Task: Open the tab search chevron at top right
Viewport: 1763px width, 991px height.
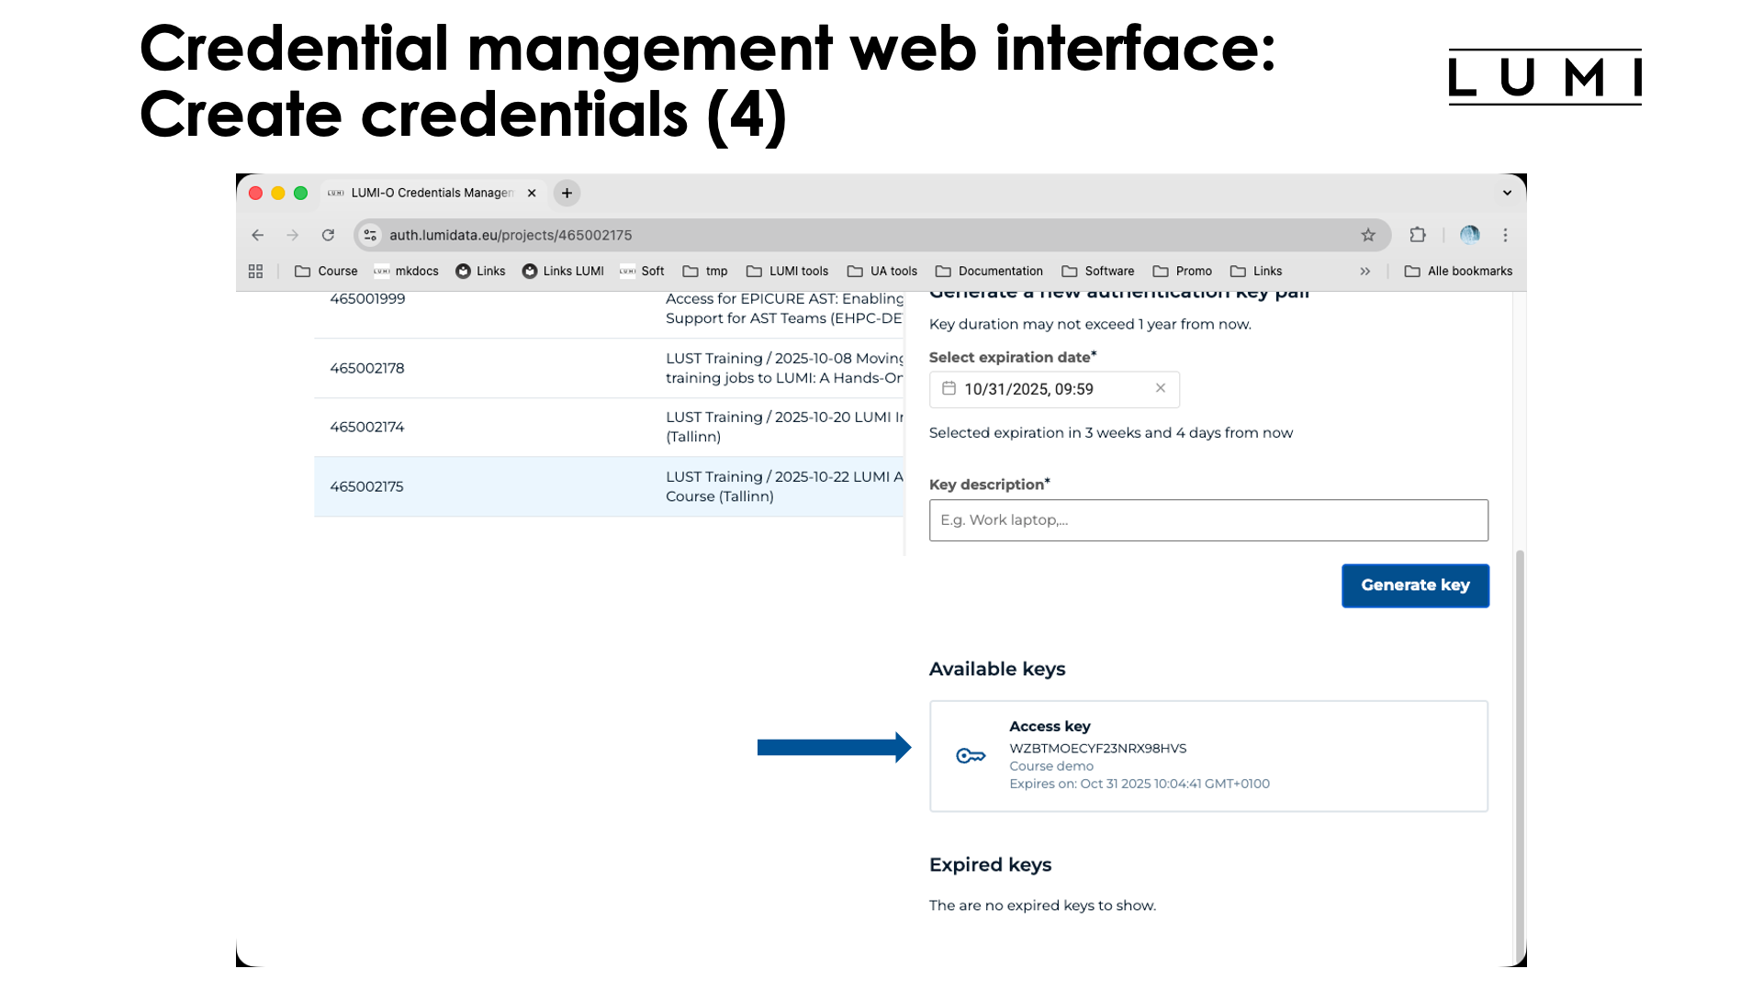Action: coord(1506,193)
